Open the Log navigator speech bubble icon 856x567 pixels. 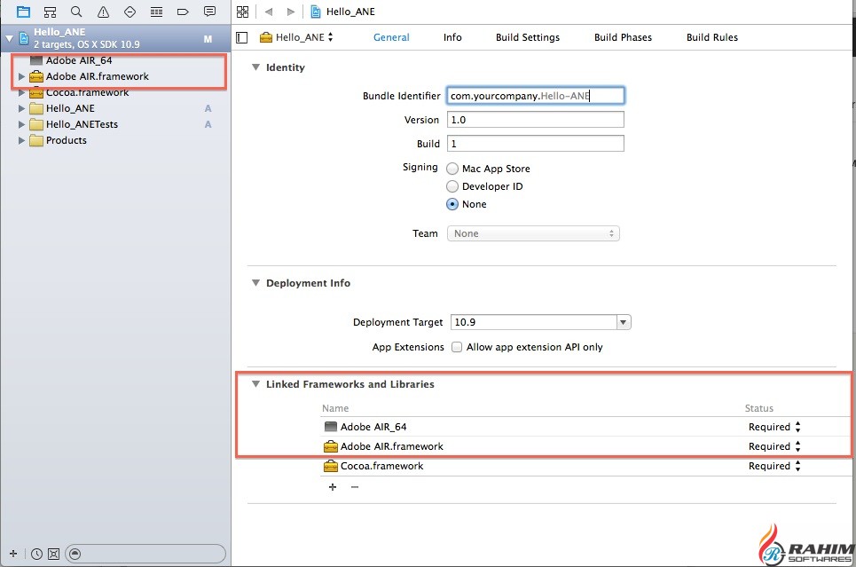coord(209,12)
